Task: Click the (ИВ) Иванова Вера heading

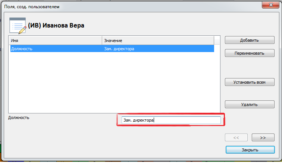Action: [x=56, y=26]
